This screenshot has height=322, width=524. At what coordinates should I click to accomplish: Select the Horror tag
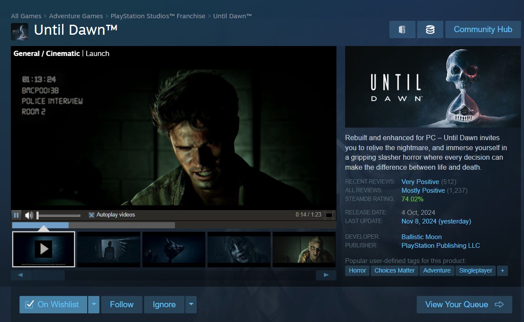[357, 270]
